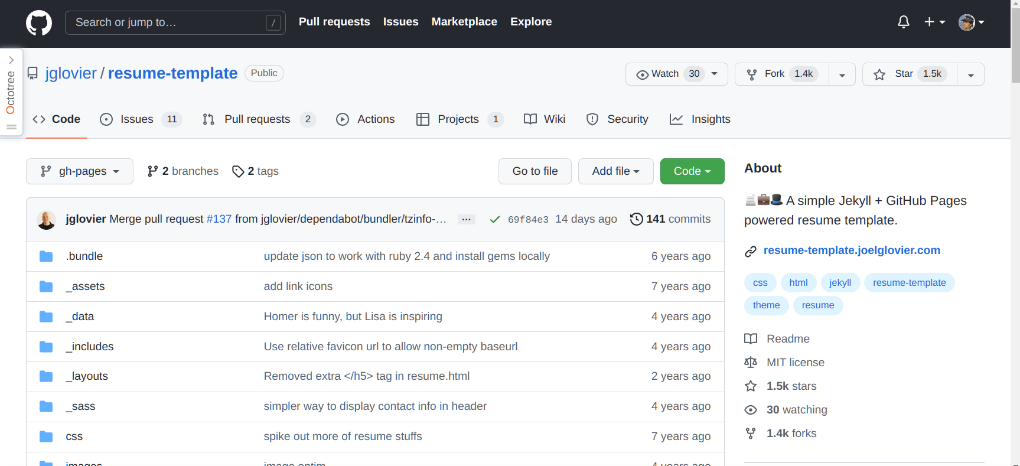Screen dimensions: 1020x466
Task: Open the Insights tab
Action: (x=700, y=119)
